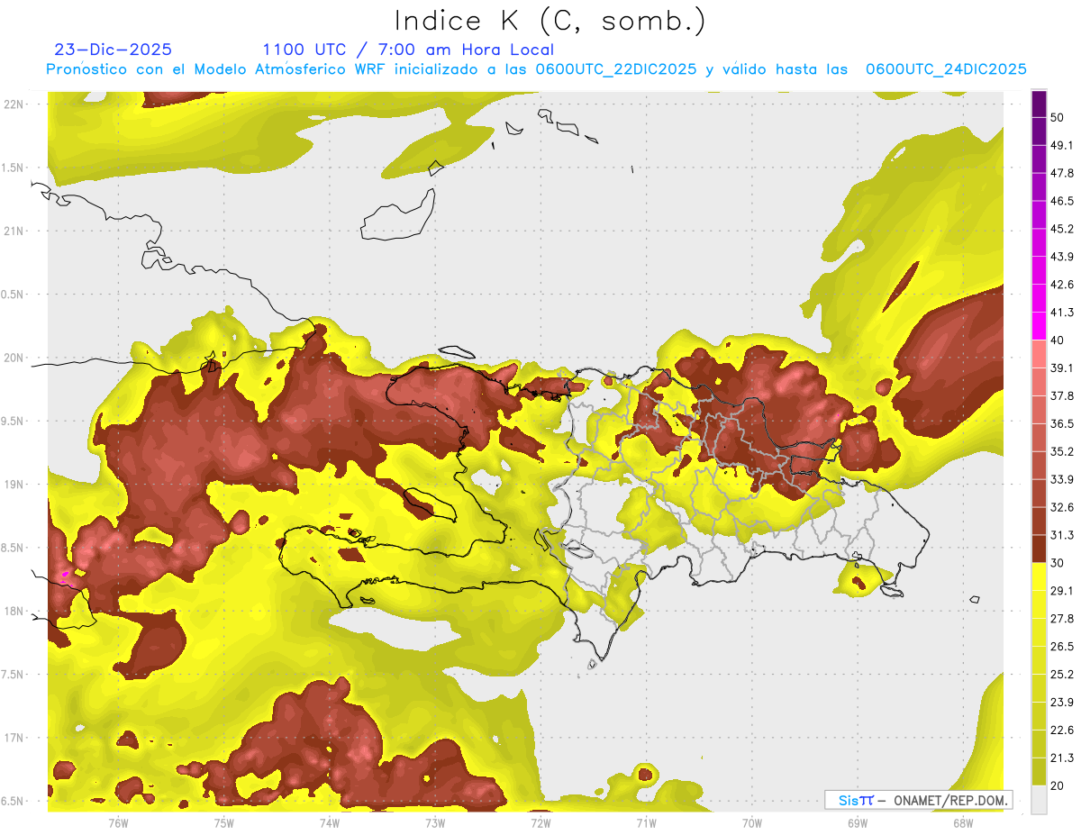Click the longitude label "69W"

(x=858, y=823)
